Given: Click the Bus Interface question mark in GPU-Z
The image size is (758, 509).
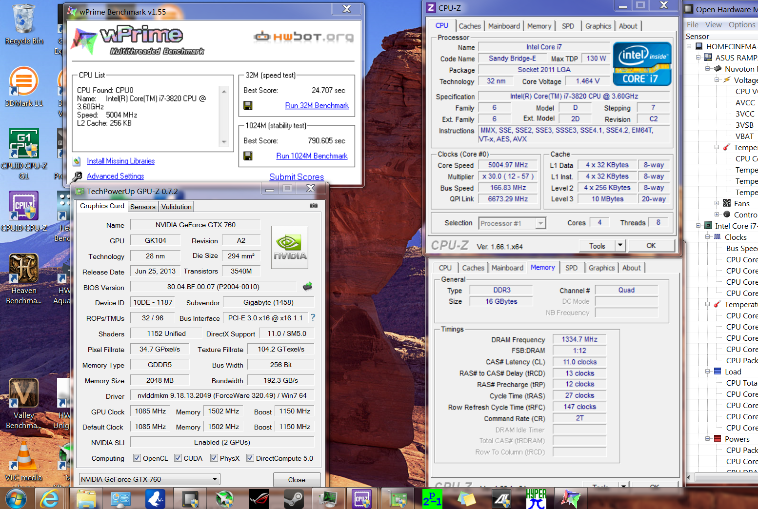Looking at the screenshot, I should (x=313, y=317).
